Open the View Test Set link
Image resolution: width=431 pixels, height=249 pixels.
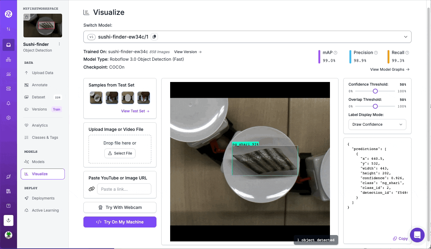(x=135, y=111)
